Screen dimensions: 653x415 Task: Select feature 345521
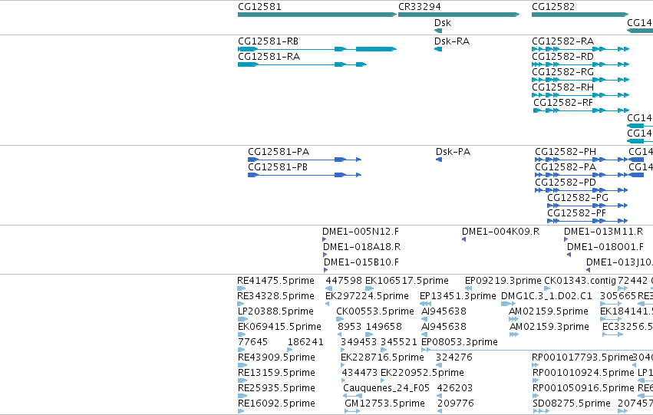tap(384, 350)
